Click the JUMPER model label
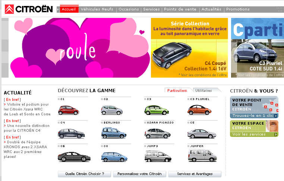The height and width of the screenshot is (181, 284). click(197, 146)
